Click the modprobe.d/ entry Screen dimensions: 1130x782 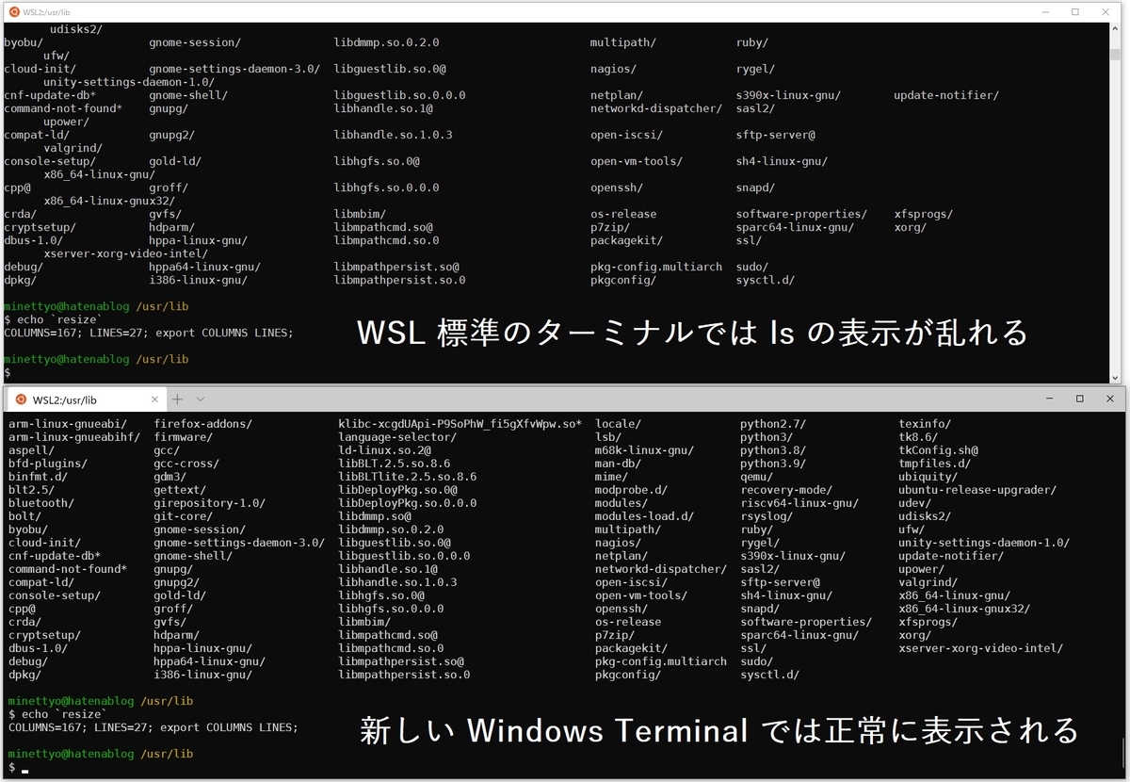click(631, 490)
